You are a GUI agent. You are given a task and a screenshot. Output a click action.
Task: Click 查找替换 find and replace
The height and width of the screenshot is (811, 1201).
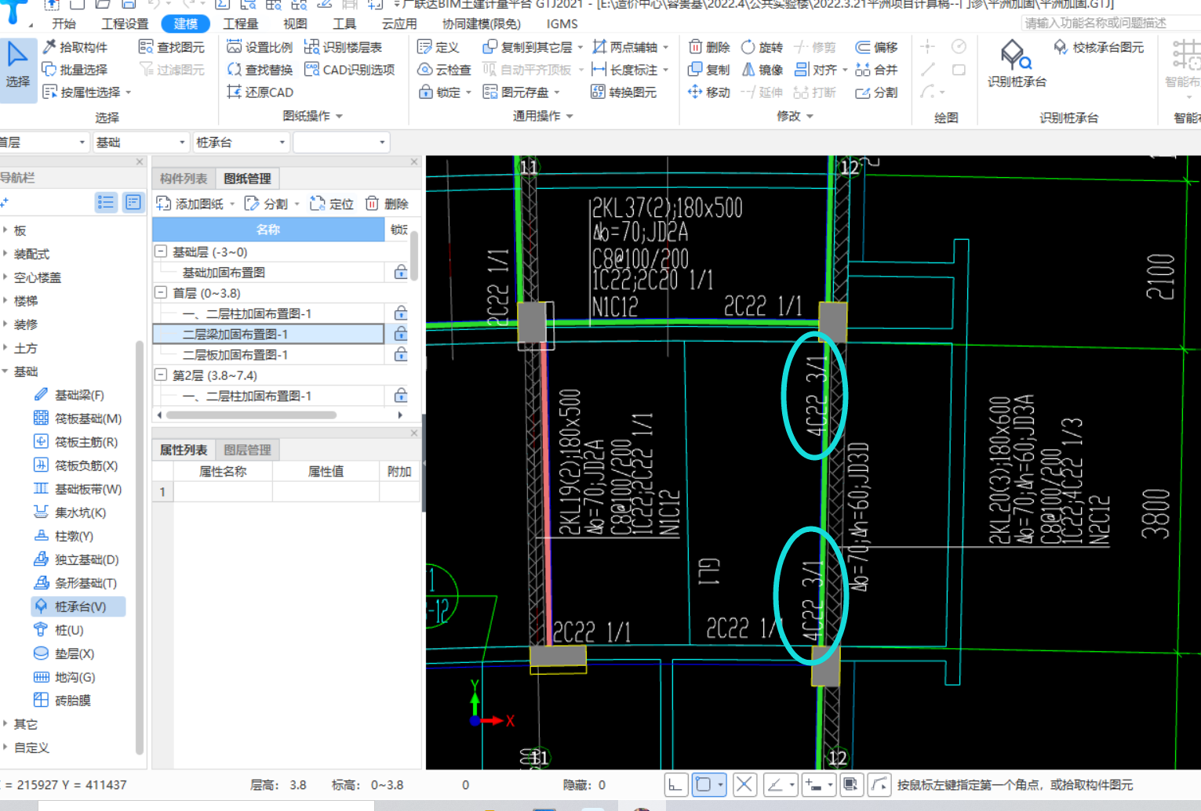[260, 70]
